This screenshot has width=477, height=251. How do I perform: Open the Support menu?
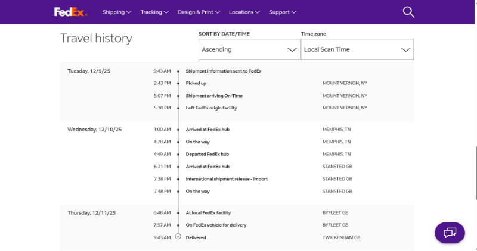pos(282,12)
